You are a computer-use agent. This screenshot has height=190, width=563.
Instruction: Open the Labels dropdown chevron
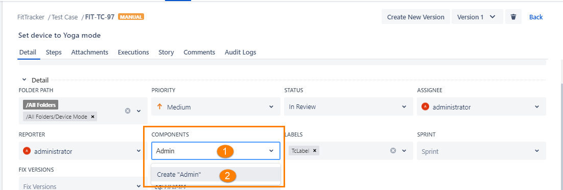point(404,151)
